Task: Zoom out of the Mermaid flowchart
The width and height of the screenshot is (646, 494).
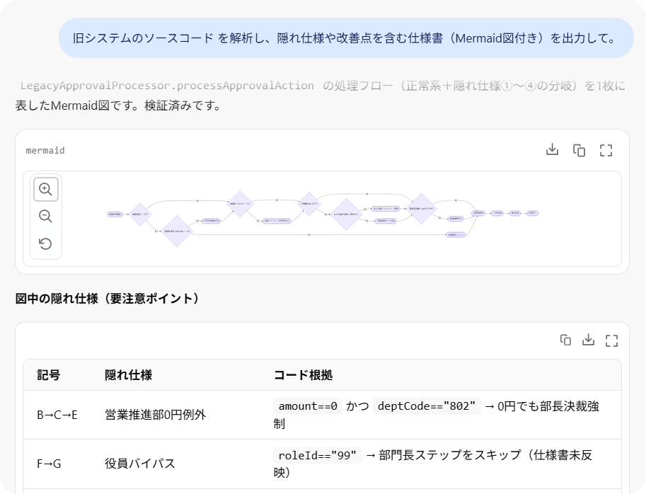Action: (46, 217)
